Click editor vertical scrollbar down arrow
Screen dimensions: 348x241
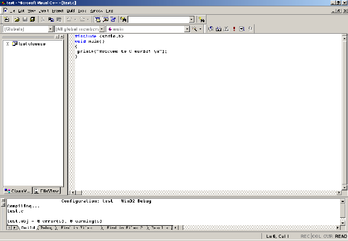pyautogui.click(x=344, y=187)
